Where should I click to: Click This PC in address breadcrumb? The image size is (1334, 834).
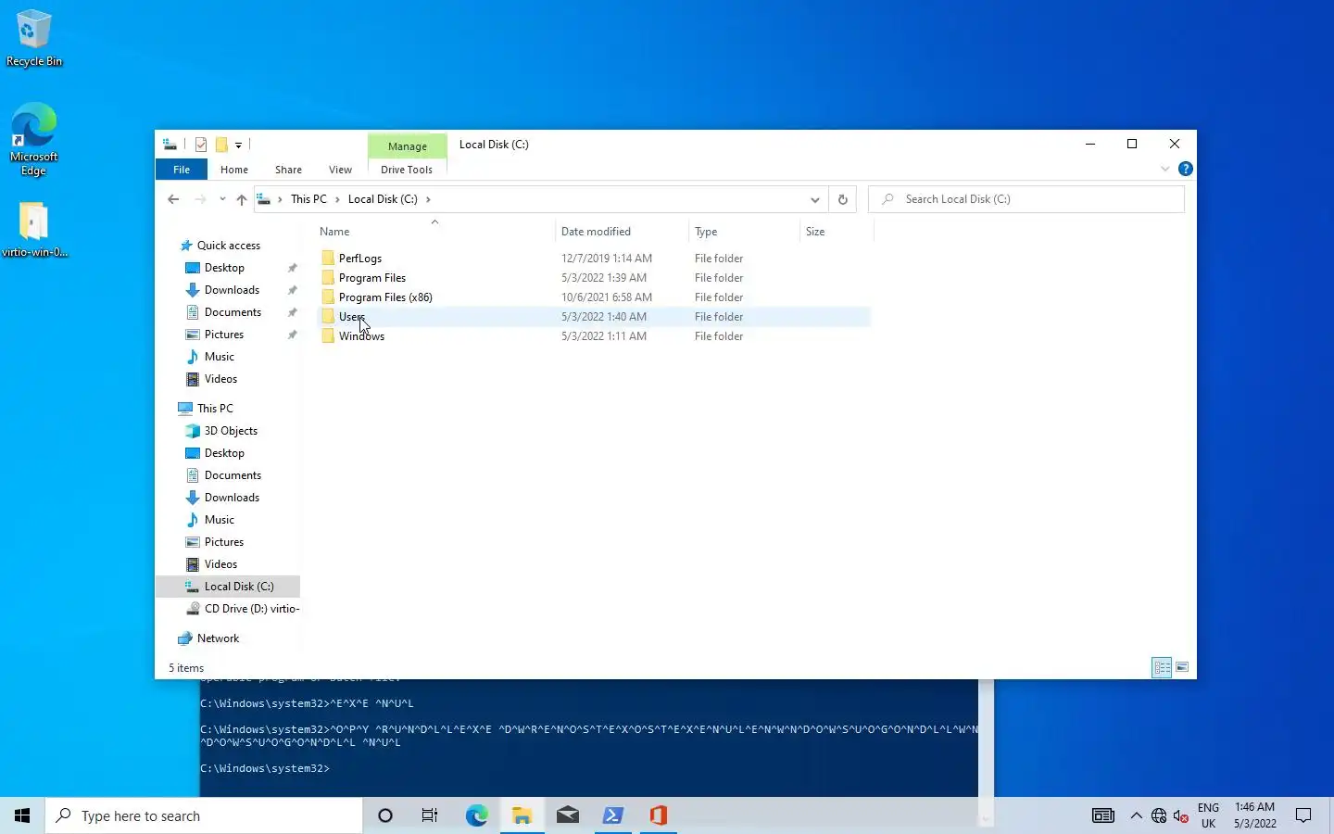(308, 199)
